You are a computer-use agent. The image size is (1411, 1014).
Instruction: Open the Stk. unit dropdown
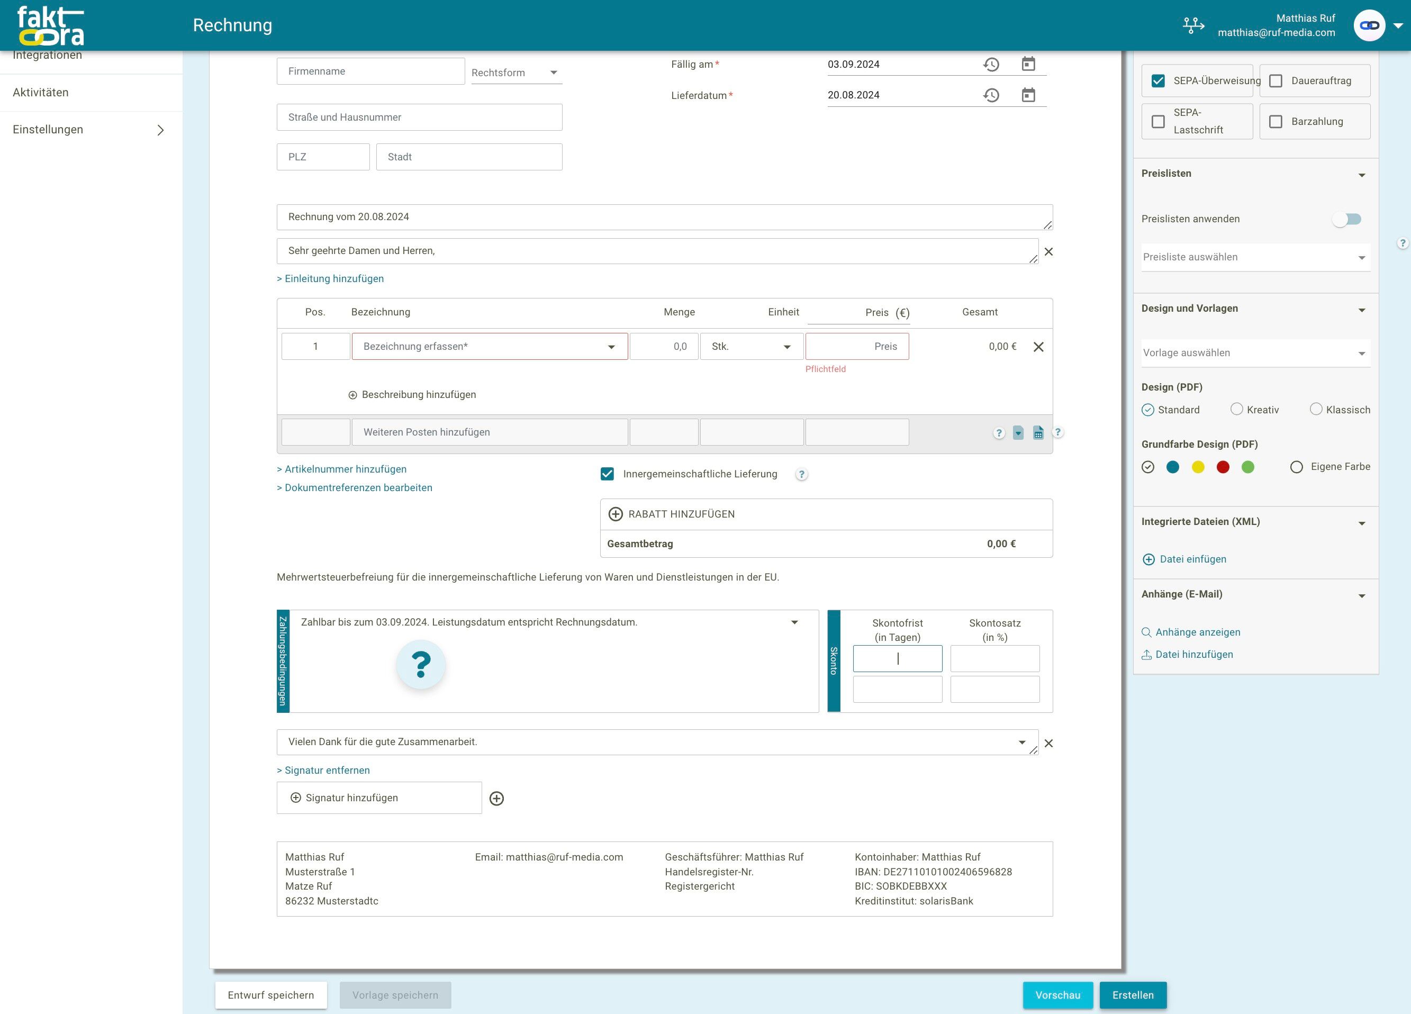(751, 347)
